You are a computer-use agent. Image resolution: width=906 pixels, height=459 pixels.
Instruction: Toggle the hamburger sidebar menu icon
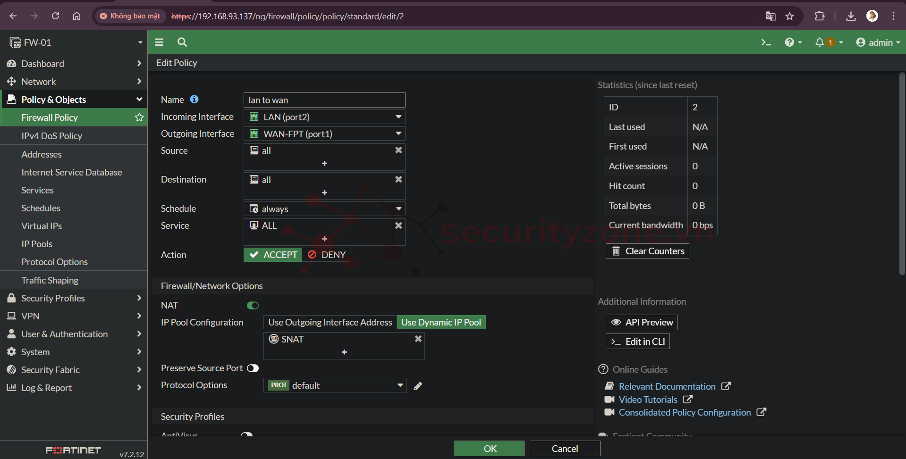[159, 42]
